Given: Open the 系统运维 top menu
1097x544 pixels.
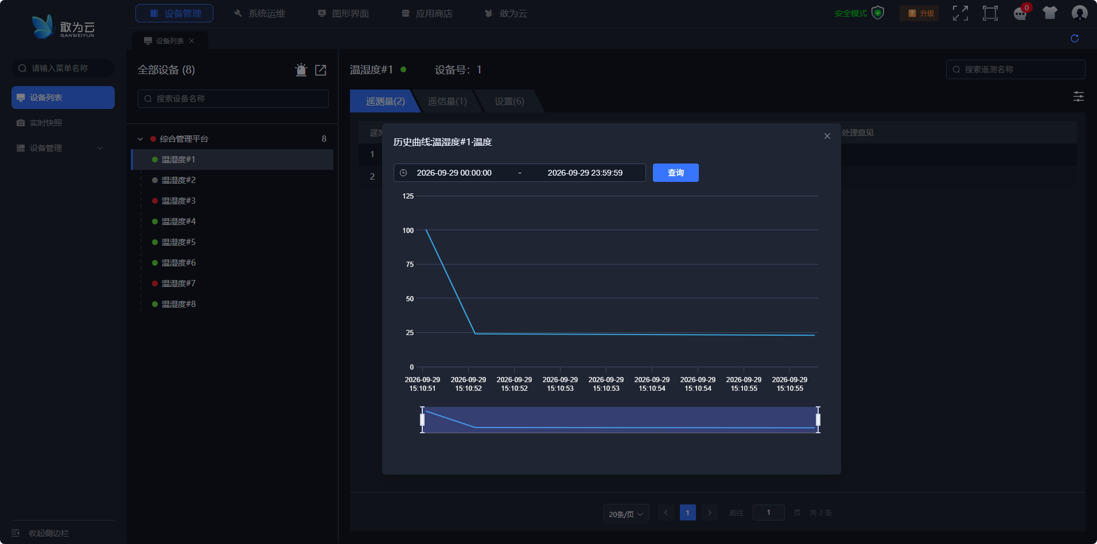Looking at the screenshot, I should tap(259, 13).
